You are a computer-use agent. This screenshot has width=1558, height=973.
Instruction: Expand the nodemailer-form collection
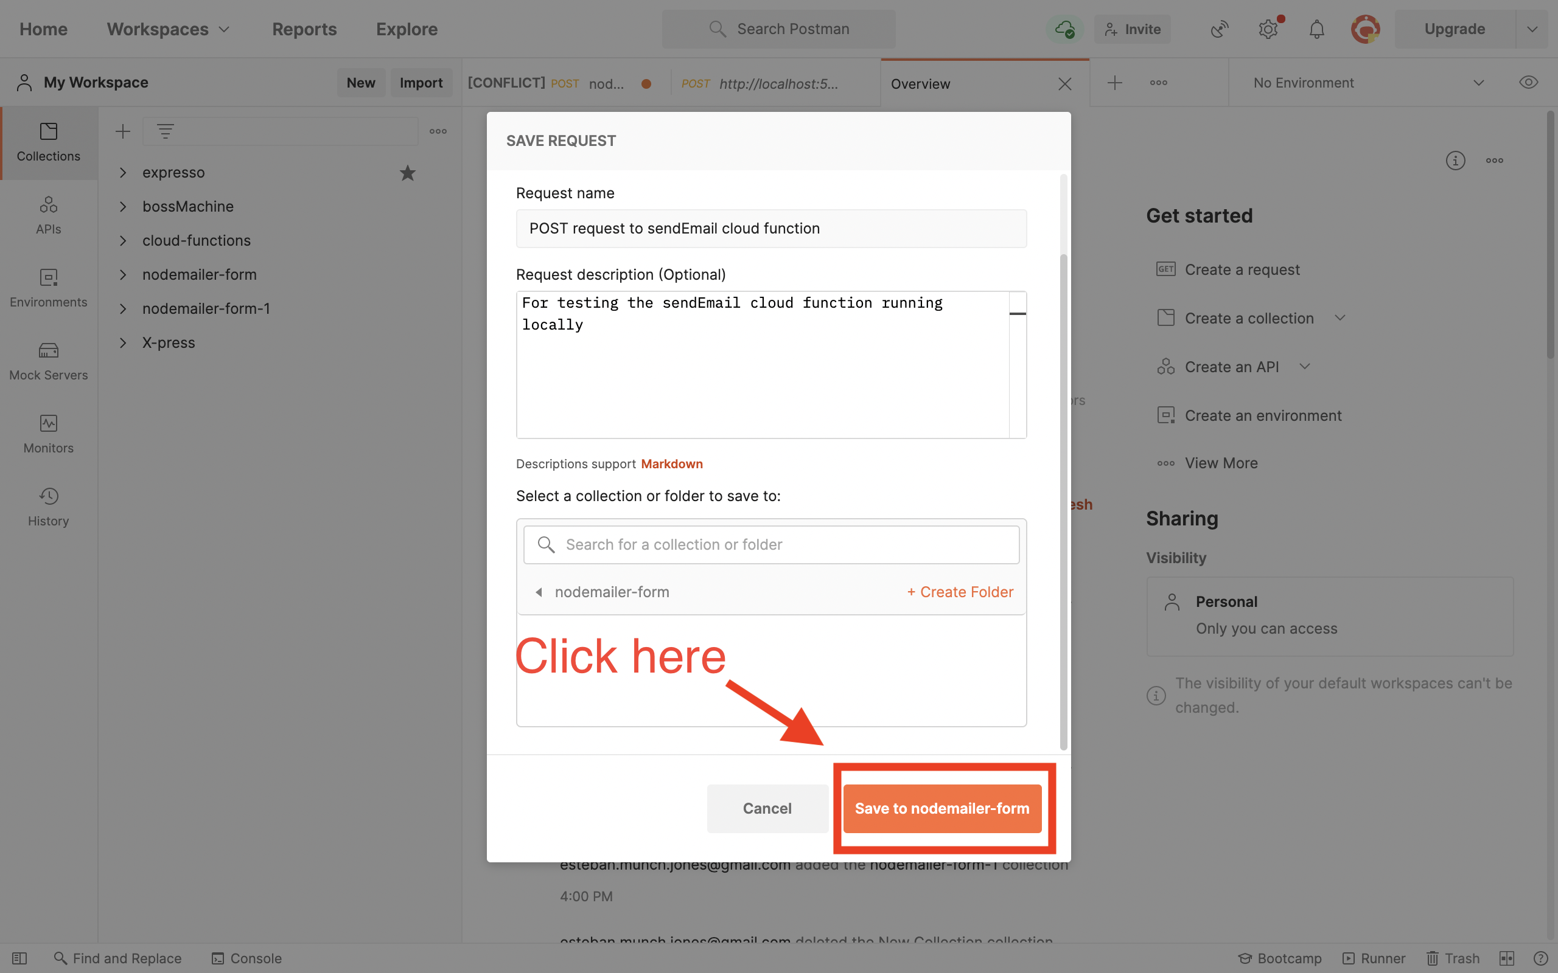[123, 275]
